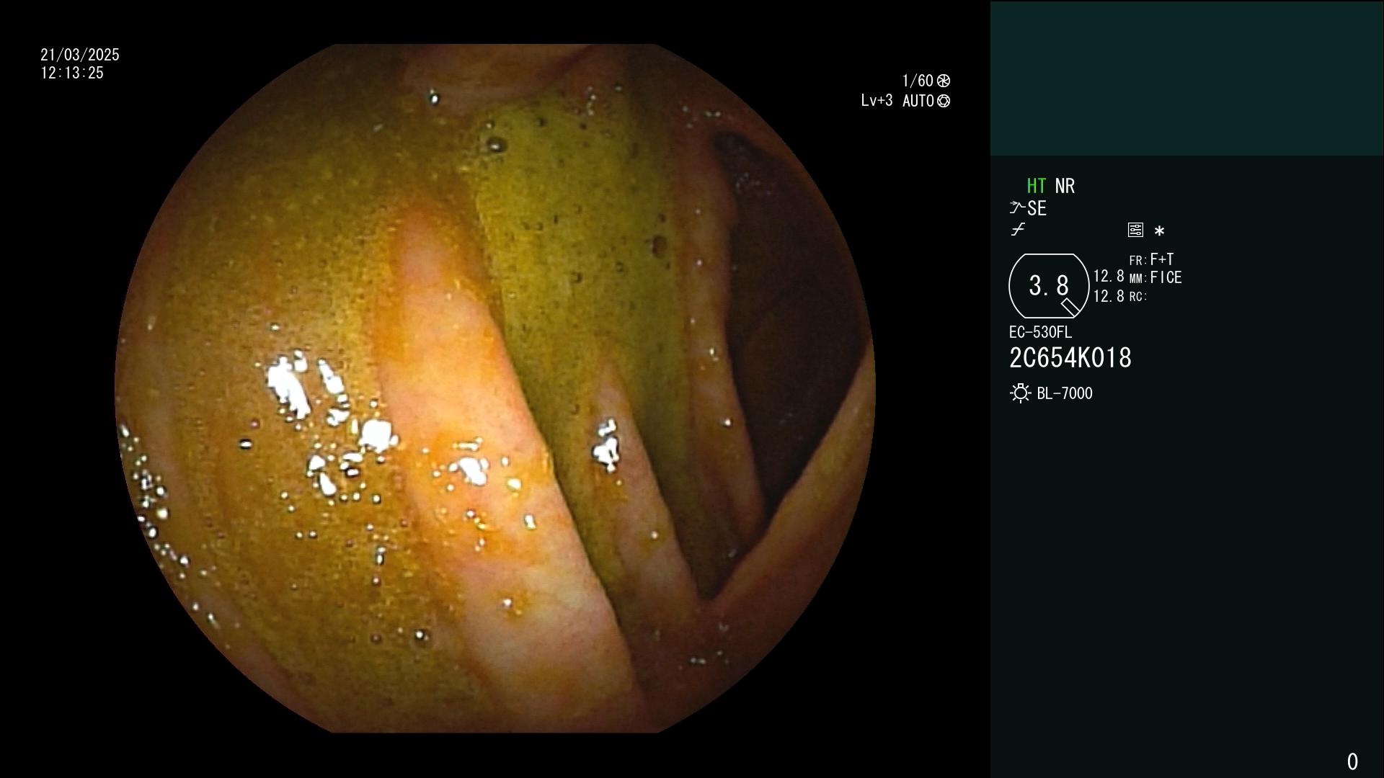Click the BL-7000 light source label
The width and height of the screenshot is (1384, 778).
tap(1065, 393)
